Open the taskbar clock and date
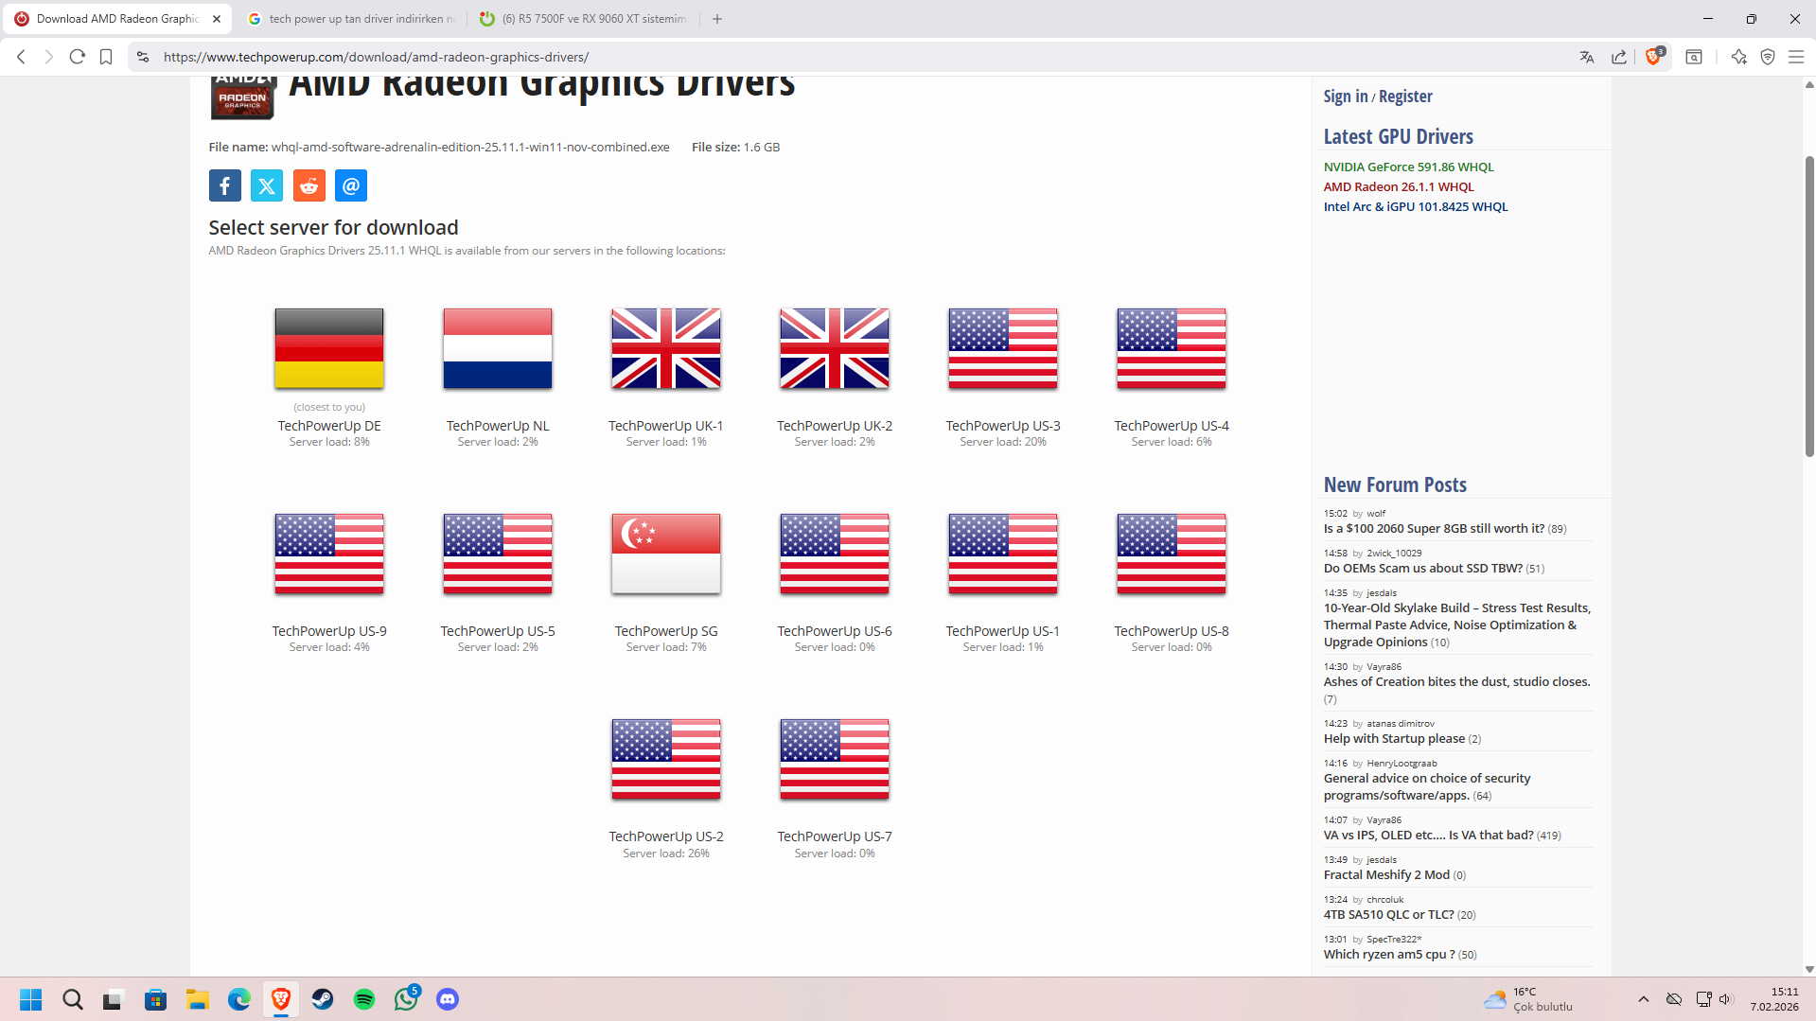 (1773, 999)
